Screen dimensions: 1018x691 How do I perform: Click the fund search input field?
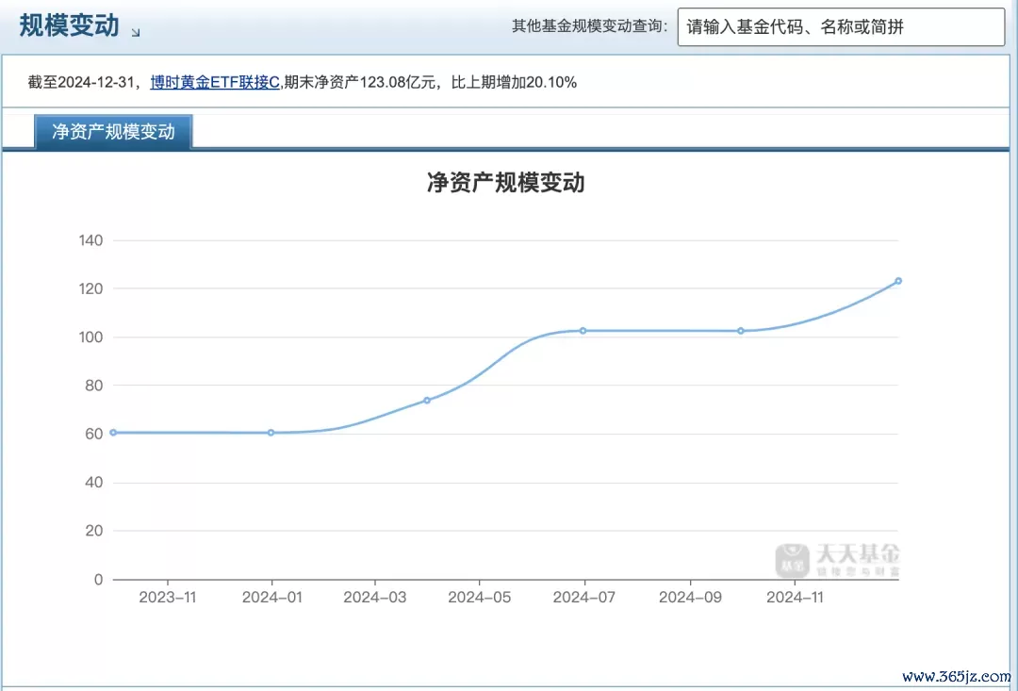(841, 26)
